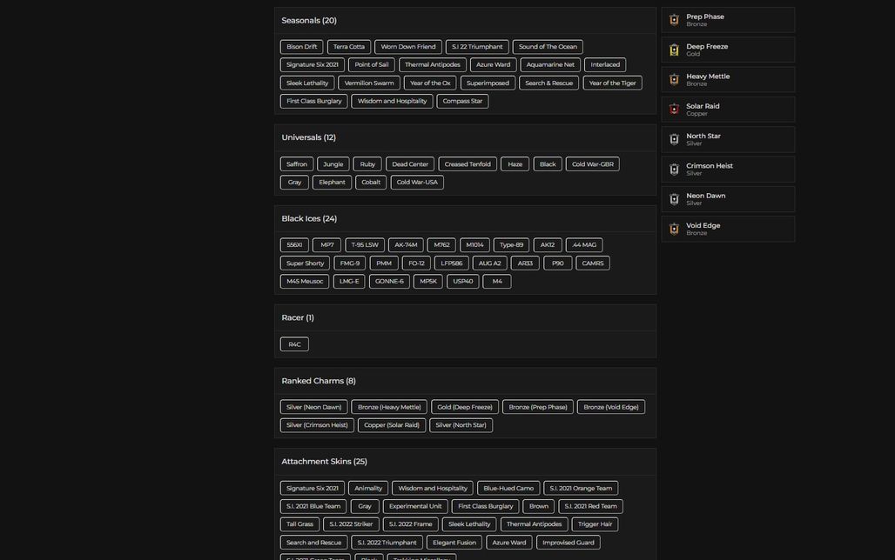Select the Blue-Hued Camo attachment skin
895x560 pixels.
[x=508, y=488]
